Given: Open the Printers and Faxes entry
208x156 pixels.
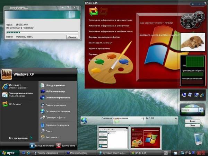Looking at the screenshot, I should pos(55,118).
